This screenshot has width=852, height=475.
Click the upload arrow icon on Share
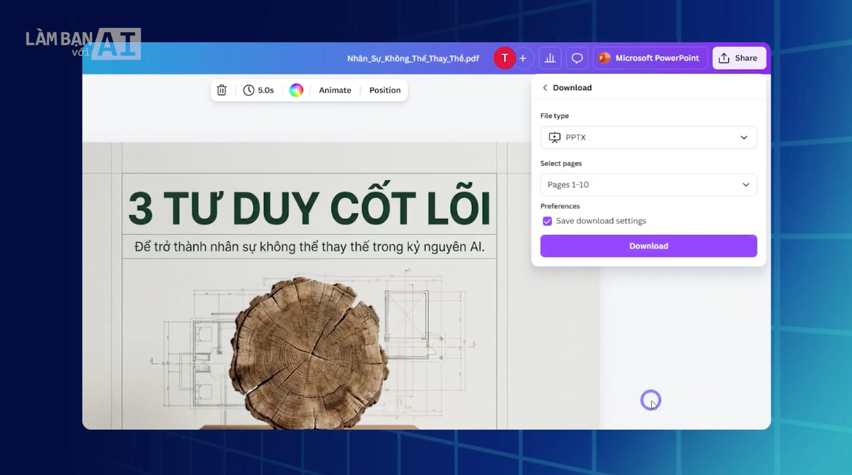723,58
